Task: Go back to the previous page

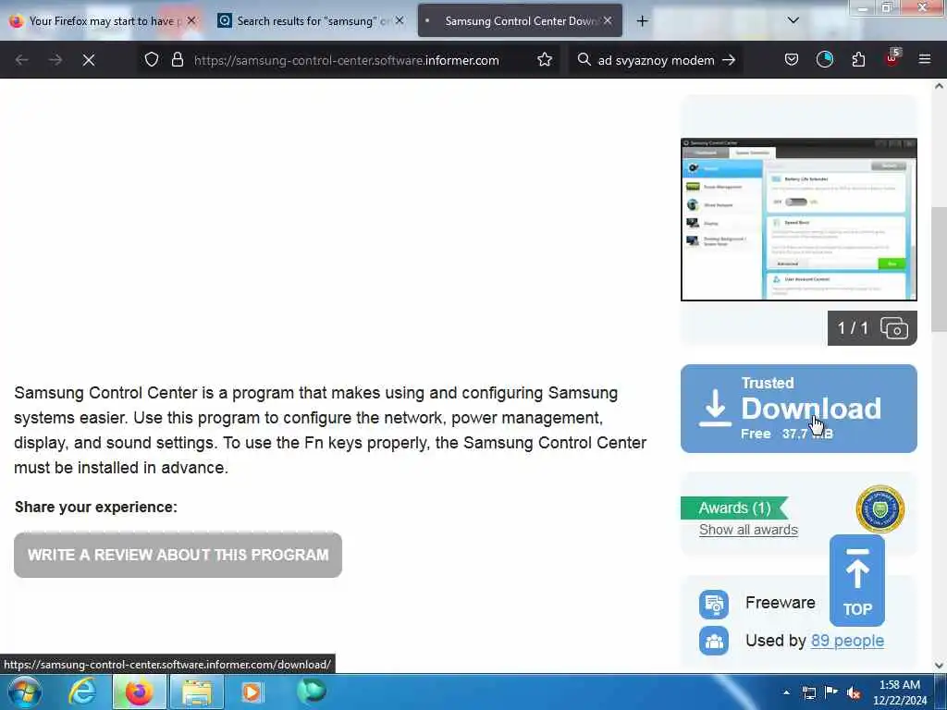Action: pos(22,60)
